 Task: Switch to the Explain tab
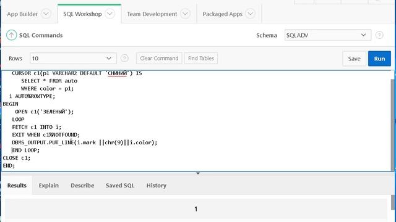click(x=48, y=186)
